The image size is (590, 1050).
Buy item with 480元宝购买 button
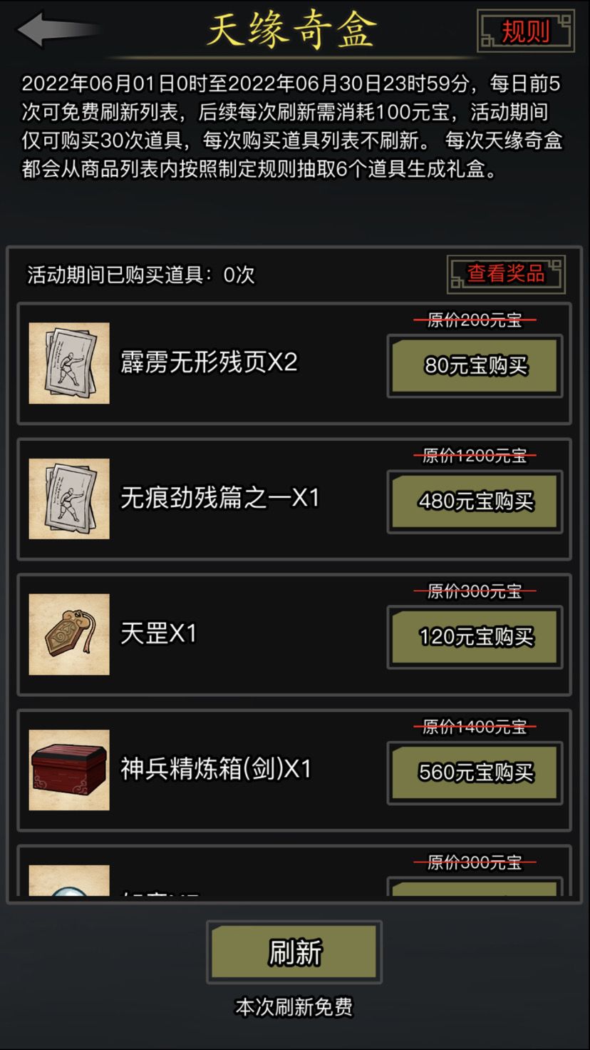(475, 501)
